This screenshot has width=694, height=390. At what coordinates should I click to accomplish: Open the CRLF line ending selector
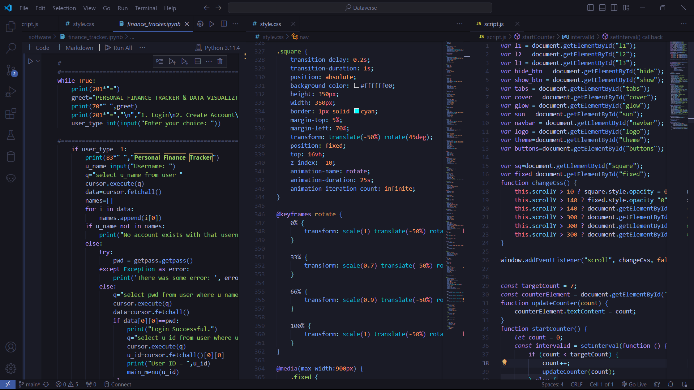(577, 384)
